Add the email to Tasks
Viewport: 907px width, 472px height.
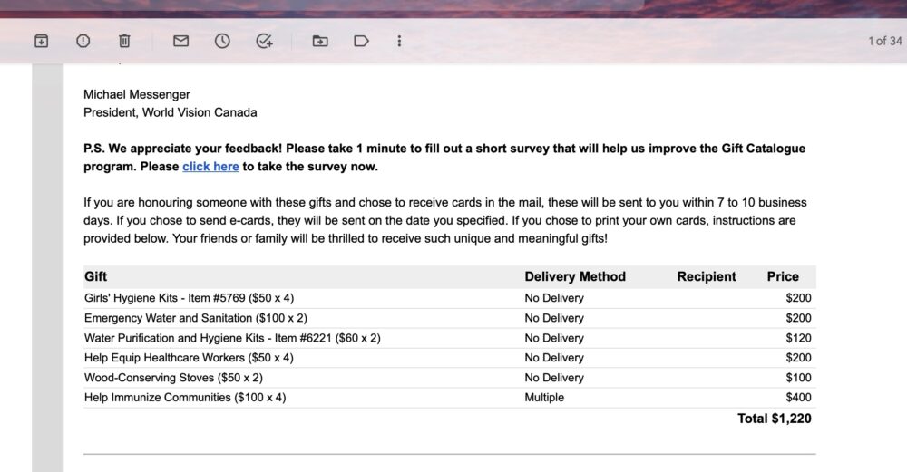(264, 41)
